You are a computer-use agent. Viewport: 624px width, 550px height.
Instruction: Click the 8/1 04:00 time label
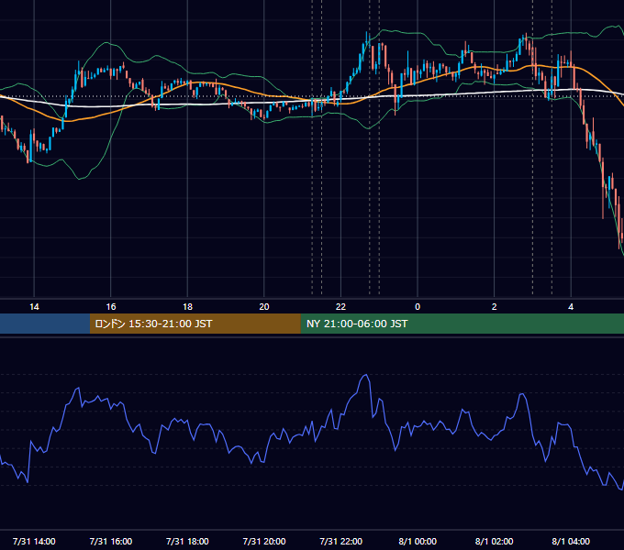571,541
